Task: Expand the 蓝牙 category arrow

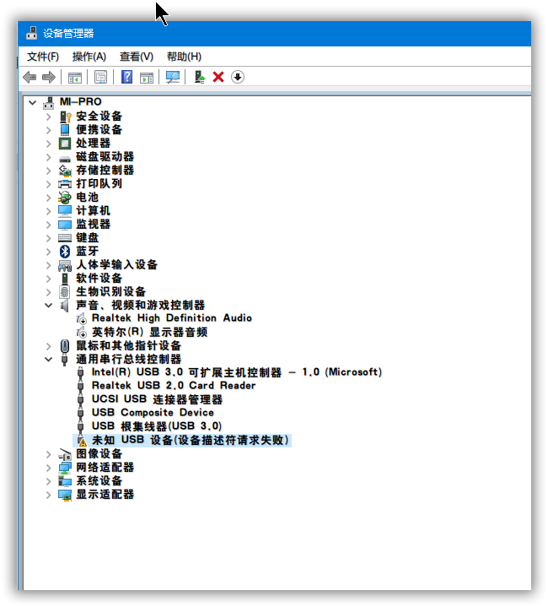Action: click(x=49, y=251)
